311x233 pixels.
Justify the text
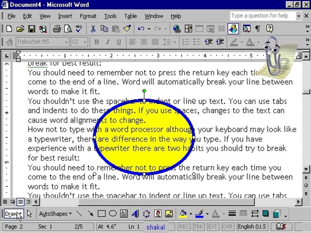(x=155, y=42)
